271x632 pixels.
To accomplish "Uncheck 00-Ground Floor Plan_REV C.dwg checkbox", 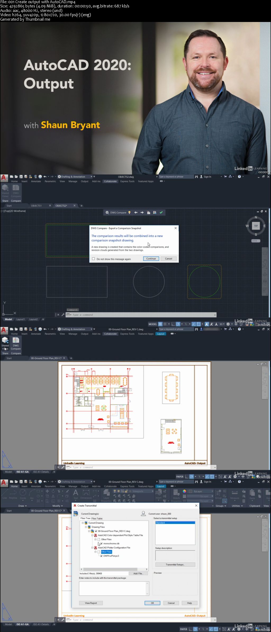I will pos(96,531).
